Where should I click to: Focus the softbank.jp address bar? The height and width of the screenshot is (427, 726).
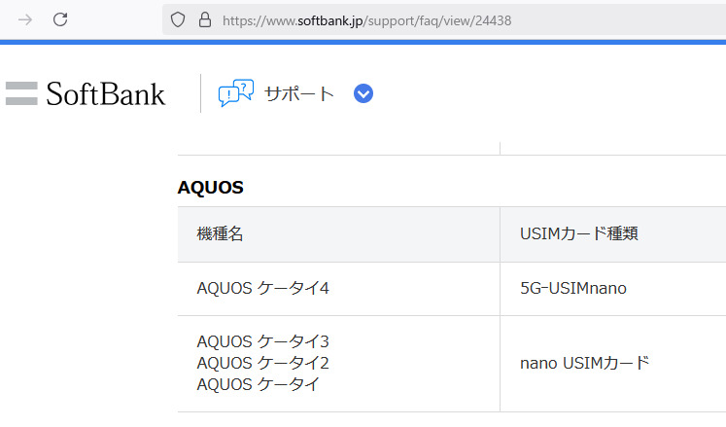click(x=437, y=19)
